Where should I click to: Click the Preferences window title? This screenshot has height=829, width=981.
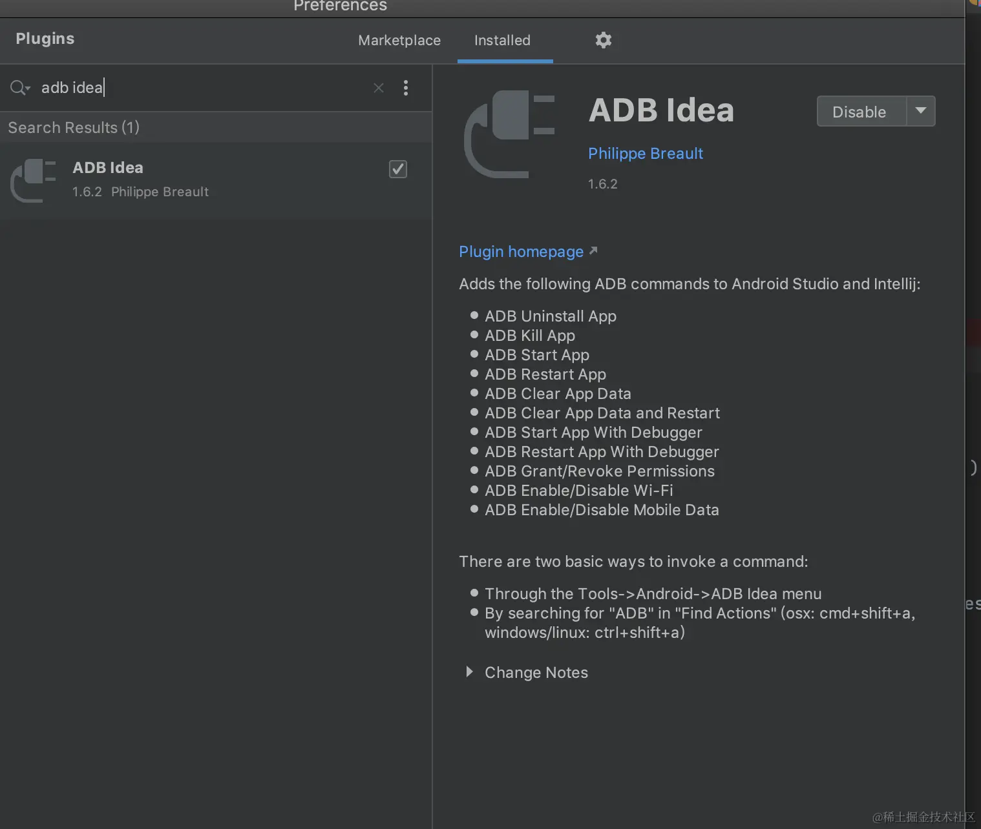tap(340, 6)
